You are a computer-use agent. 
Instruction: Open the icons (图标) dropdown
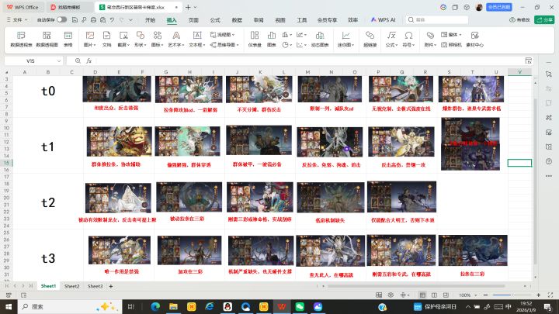[x=157, y=40]
